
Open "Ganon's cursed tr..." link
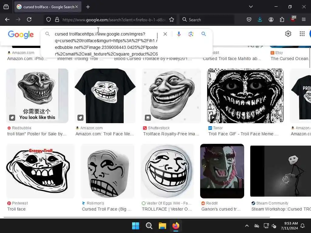[x=221, y=209]
